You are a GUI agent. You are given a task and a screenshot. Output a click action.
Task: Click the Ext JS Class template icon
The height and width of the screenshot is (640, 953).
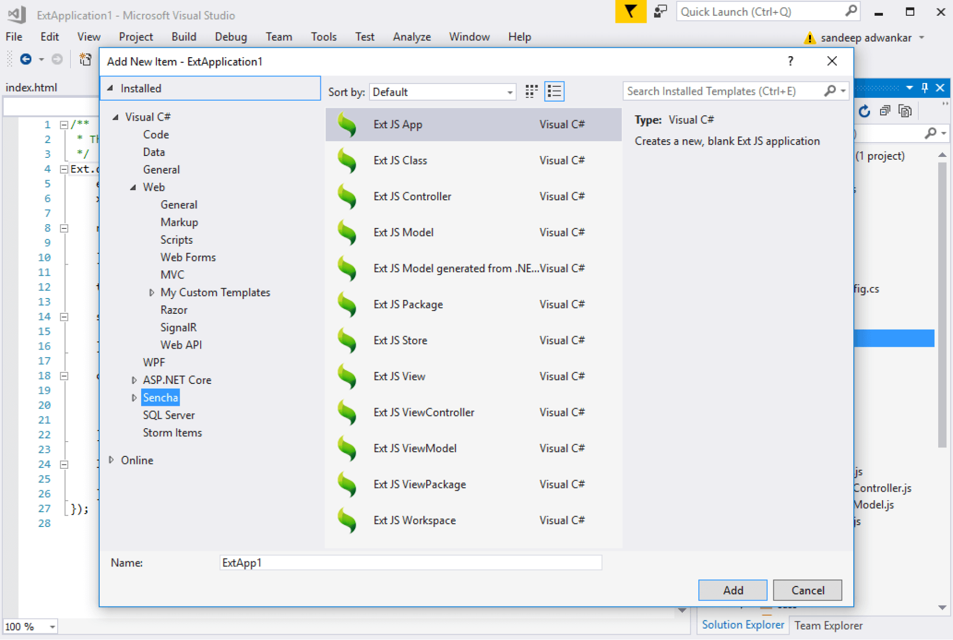coord(347,161)
